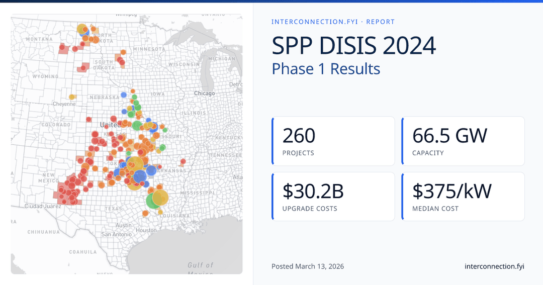
Task: Click the large green project bubble near Louisiana
Action: point(152,201)
